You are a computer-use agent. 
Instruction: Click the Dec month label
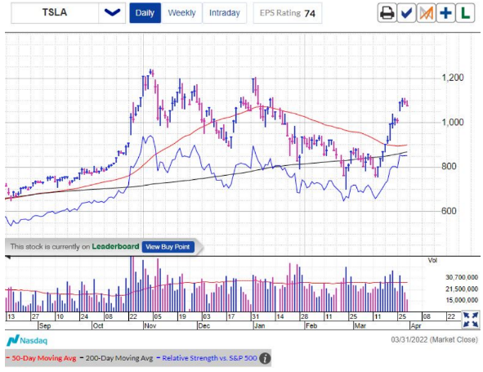click(x=204, y=326)
